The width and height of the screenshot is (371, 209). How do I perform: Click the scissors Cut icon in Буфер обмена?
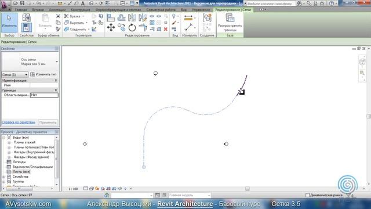(58, 16)
